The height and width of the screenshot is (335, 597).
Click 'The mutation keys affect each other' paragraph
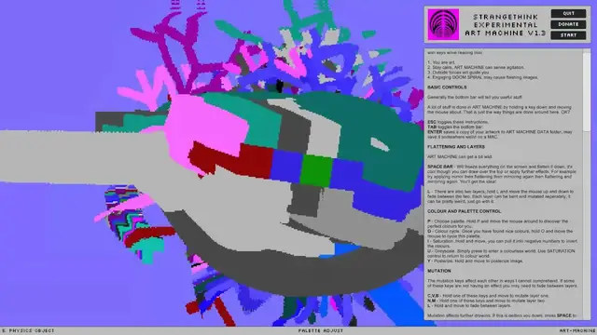(x=502, y=283)
